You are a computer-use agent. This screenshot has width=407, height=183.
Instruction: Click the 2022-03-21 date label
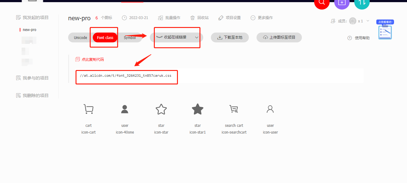click(x=138, y=18)
